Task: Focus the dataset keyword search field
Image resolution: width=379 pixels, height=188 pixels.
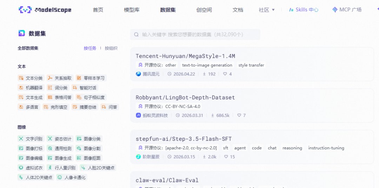Action: coord(195,34)
